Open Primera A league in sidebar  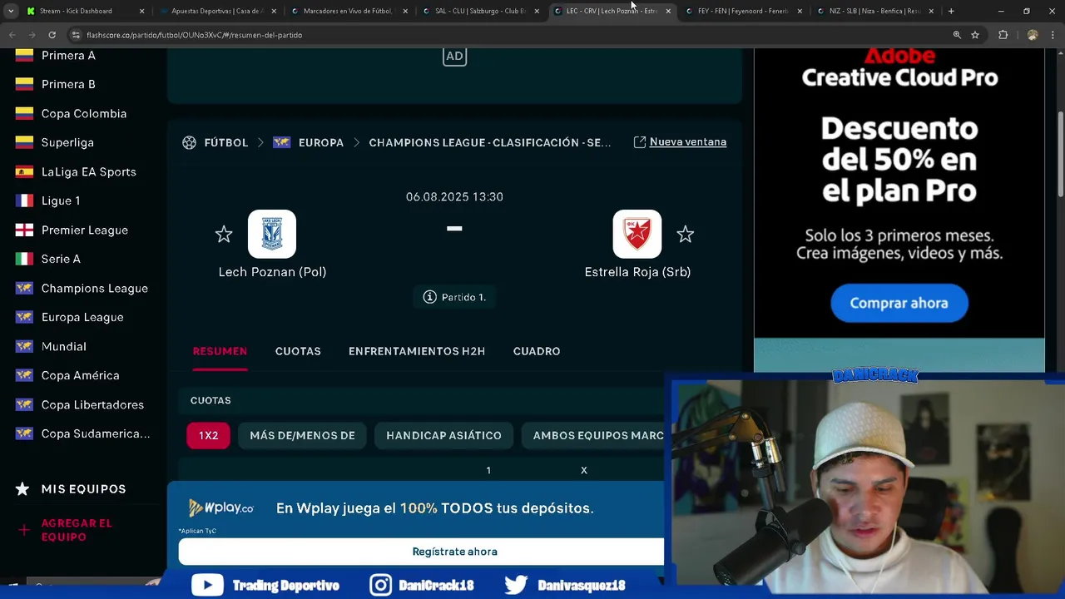[x=68, y=55]
